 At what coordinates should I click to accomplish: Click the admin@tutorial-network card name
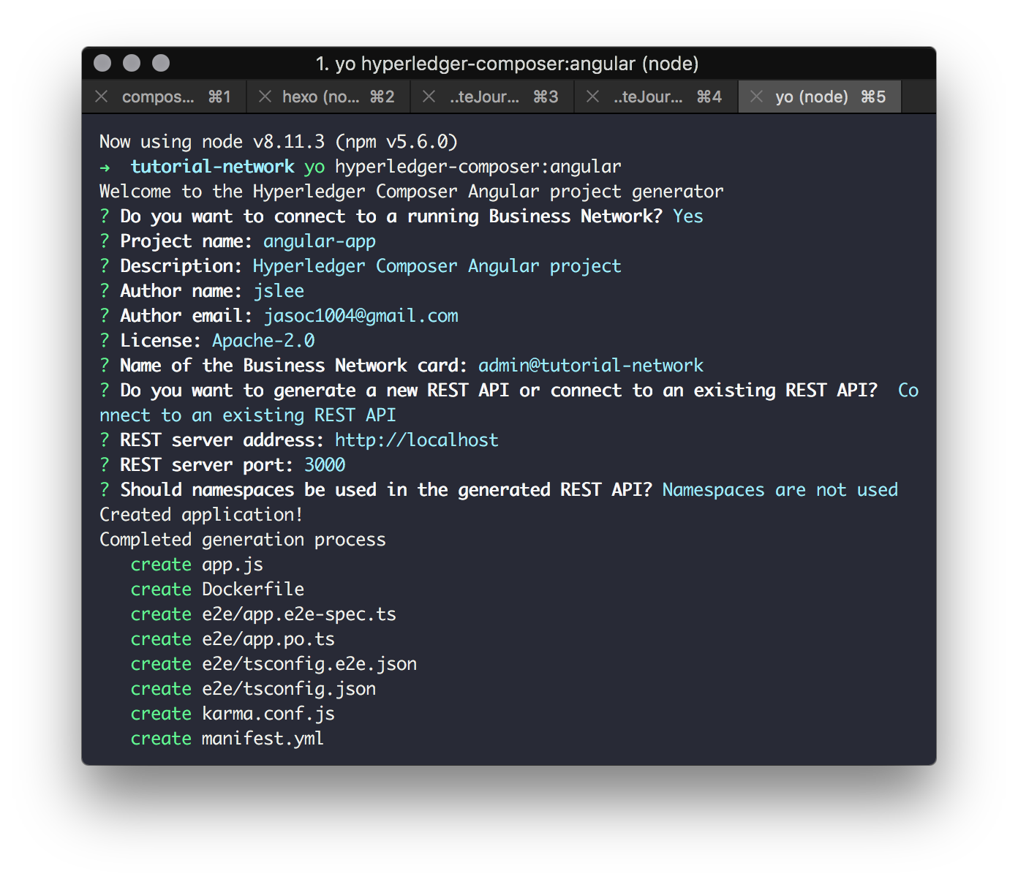pyautogui.click(x=590, y=365)
